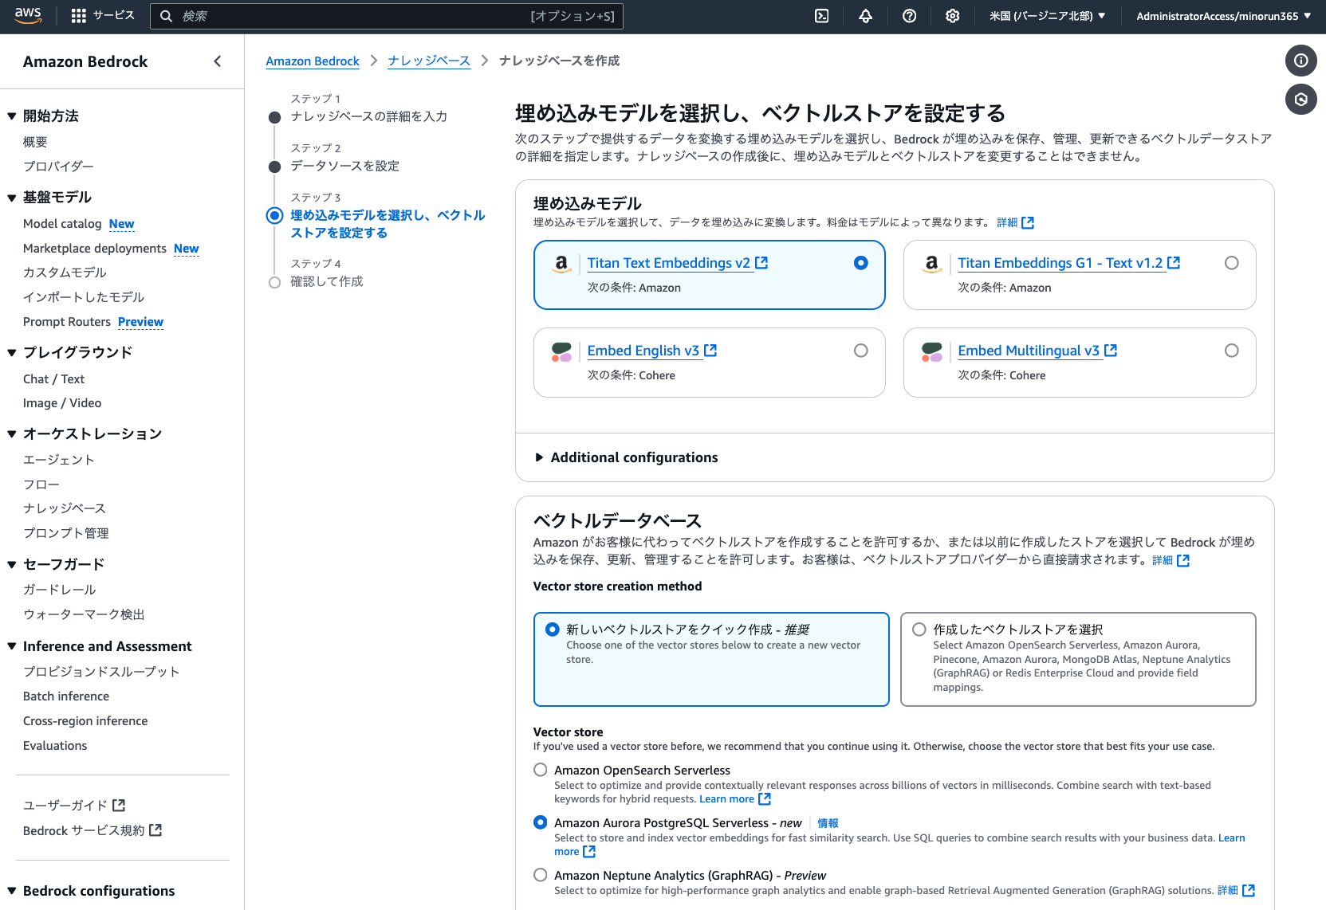Viewport: 1326px width, 910px height.
Task: Open Marketplace deployments in sidebar
Action: click(x=95, y=249)
